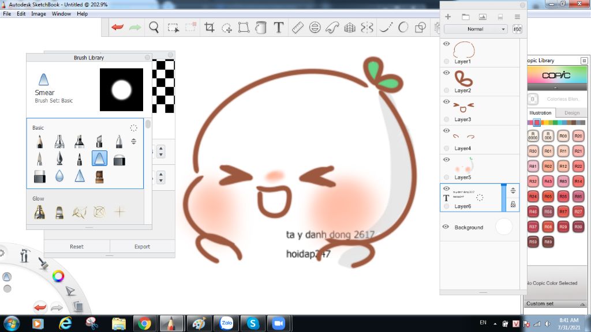Enable Predictive Stroke tool
591x332 pixels.
pyautogui.click(x=403, y=27)
